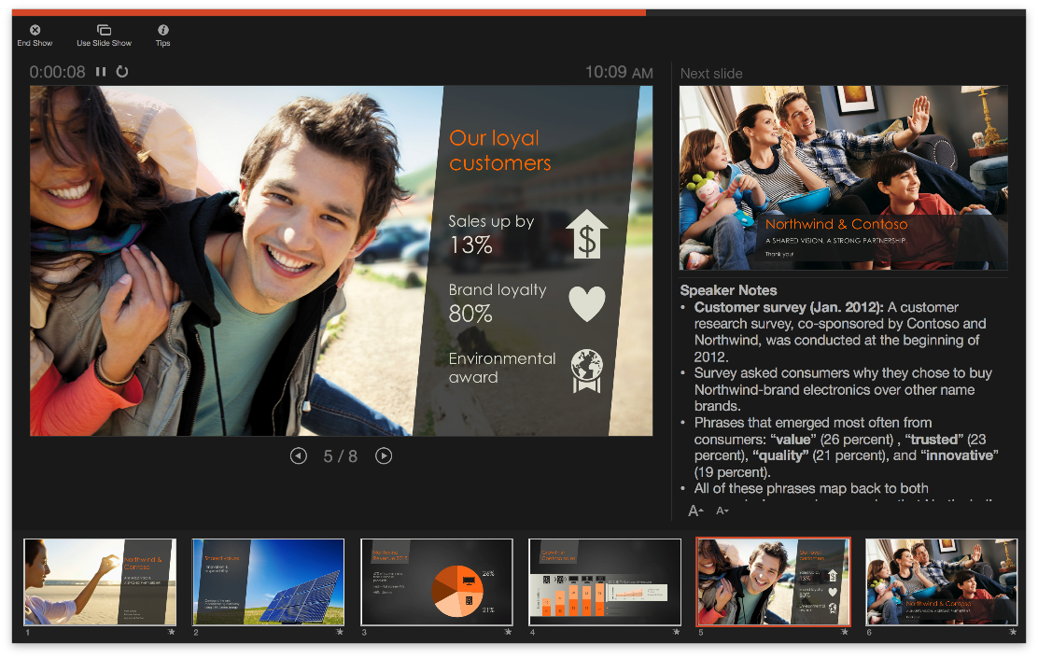Click the Next slide preview image
The height and width of the screenshot is (658, 1038).
click(843, 177)
